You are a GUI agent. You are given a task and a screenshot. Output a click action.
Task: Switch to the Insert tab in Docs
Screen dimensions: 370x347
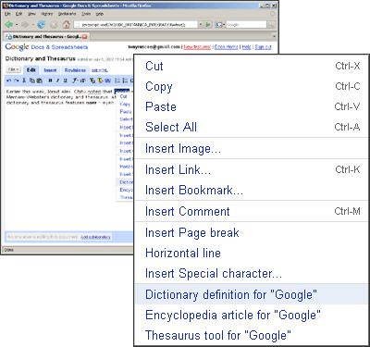(x=50, y=70)
